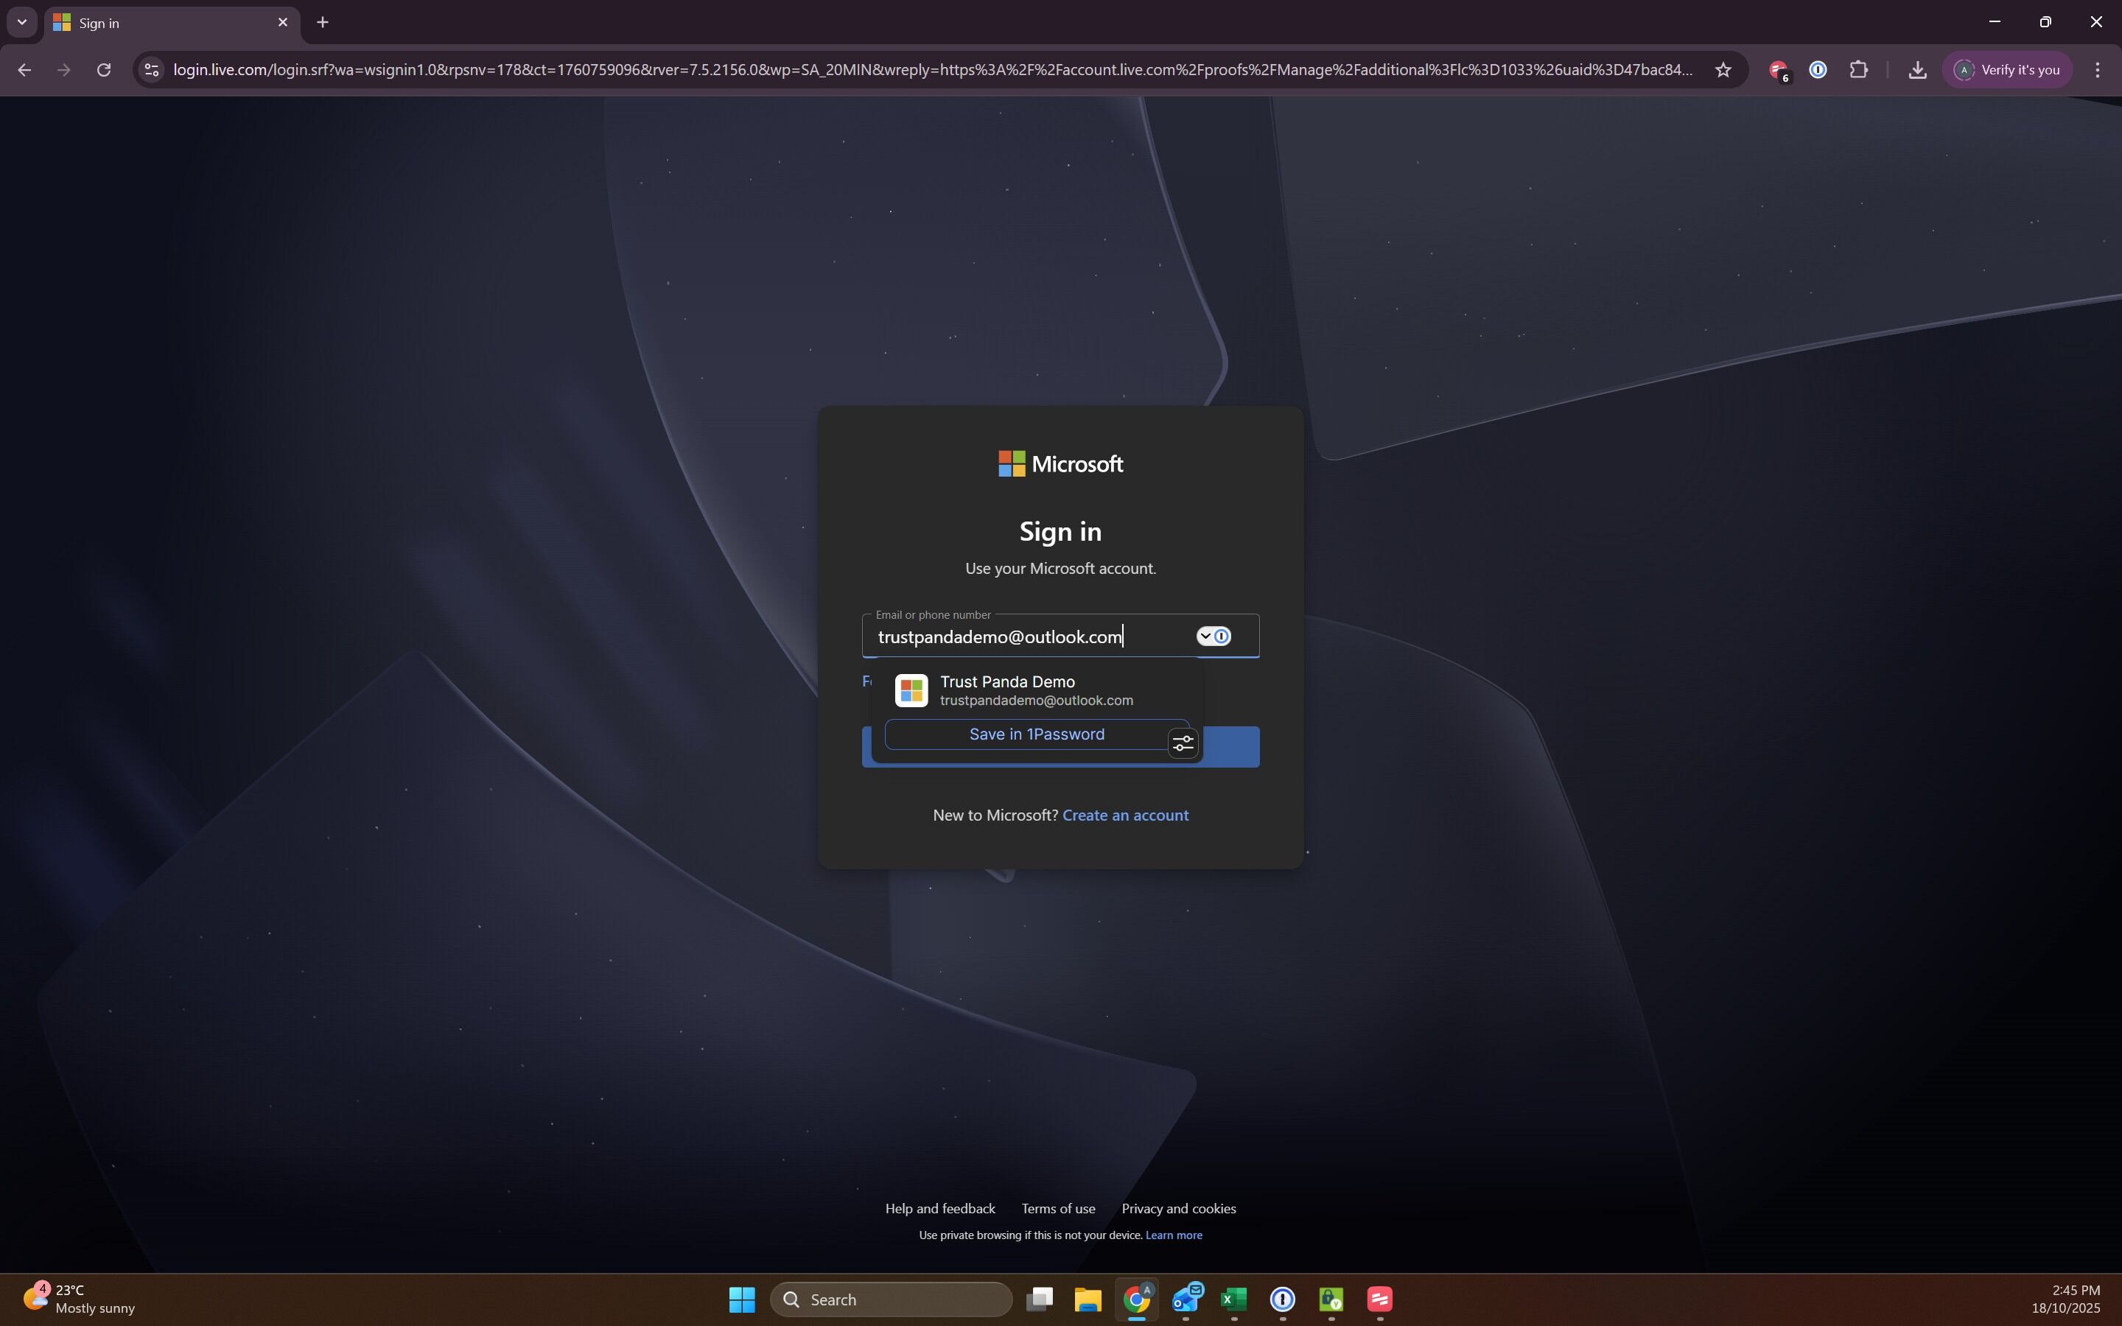2122x1326 pixels.
Task: Open the Verify it's you profile menu
Action: [x=2007, y=69]
